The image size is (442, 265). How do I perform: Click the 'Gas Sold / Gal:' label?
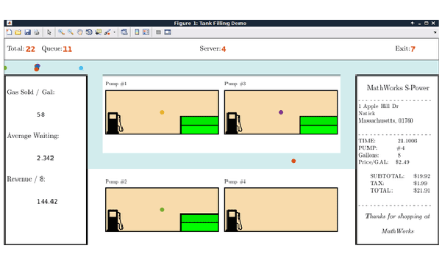tap(31, 92)
